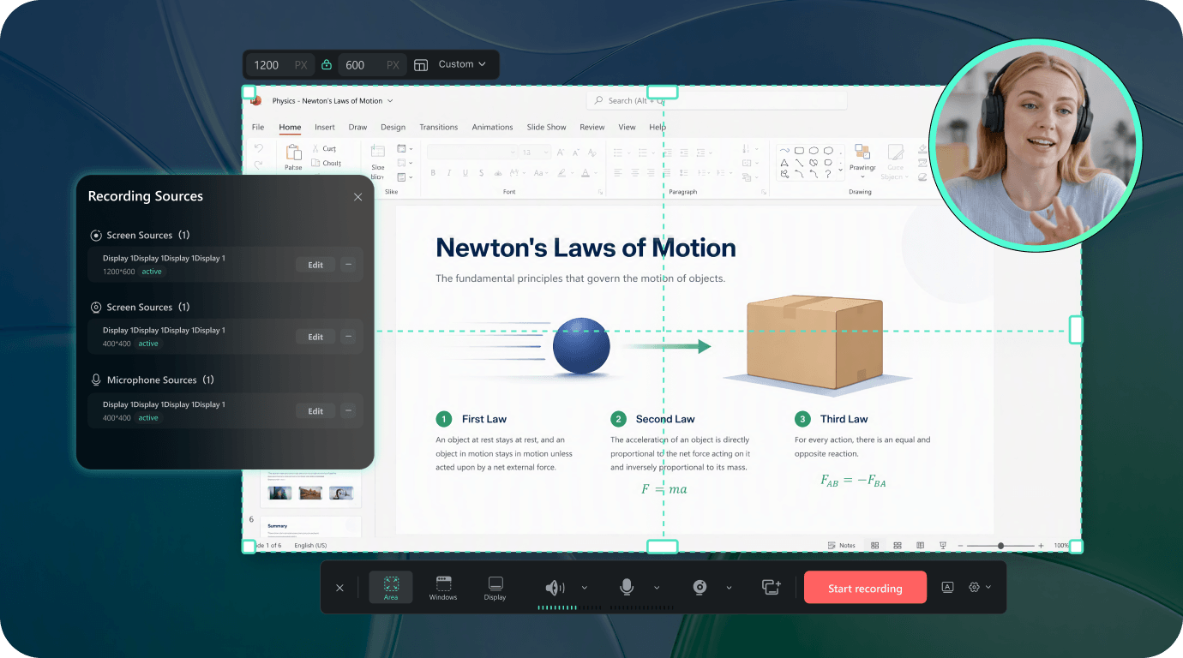Switch to the Animations ribbon tab

(492, 127)
